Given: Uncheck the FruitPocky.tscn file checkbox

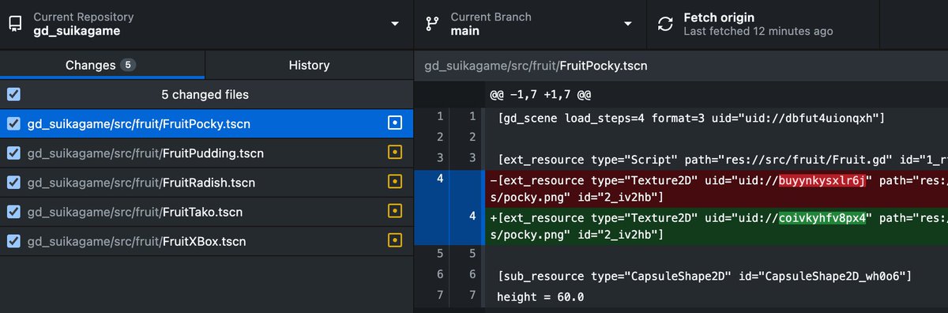Looking at the screenshot, I should pos(13,124).
